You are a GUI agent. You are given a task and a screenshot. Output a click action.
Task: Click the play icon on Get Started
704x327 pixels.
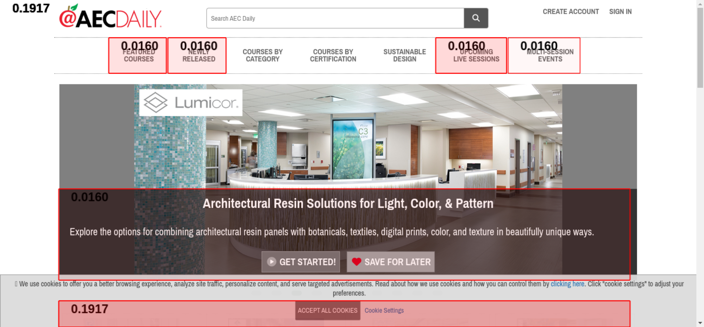click(271, 262)
